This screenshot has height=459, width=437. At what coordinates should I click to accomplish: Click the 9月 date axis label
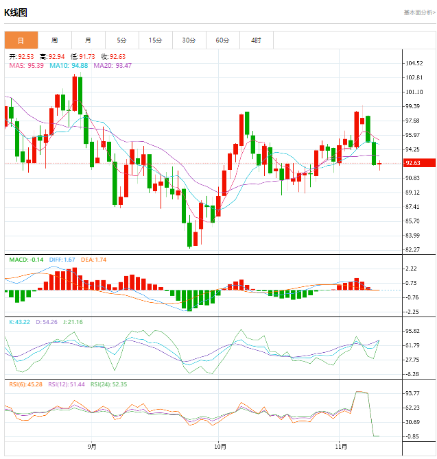click(x=92, y=447)
